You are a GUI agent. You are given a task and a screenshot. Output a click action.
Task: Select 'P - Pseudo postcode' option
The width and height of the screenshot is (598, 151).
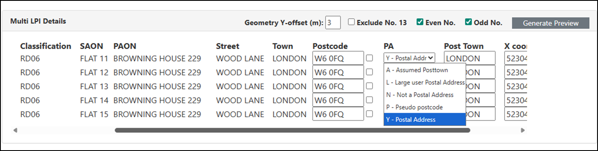click(x=424, y=107)
